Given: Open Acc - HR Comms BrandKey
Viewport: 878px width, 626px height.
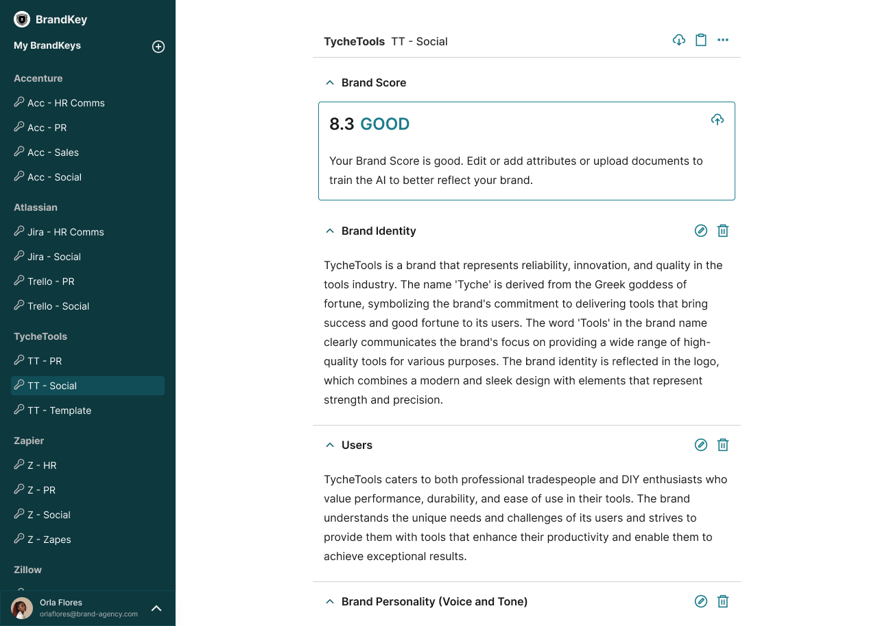Looking at the screenshot, I should click(88, 103).
